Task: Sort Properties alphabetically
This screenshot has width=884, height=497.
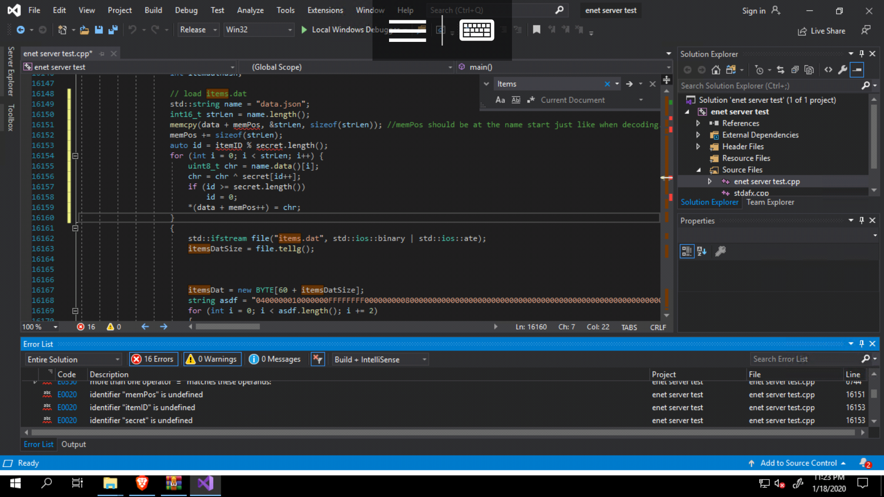Action: (x=702, y=251)
